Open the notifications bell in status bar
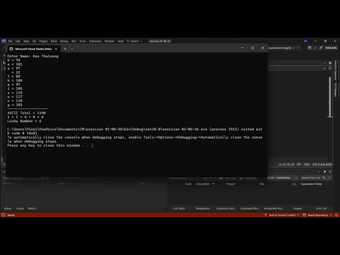The width and height of the screenshot is (340, 255). coord(336,215)
